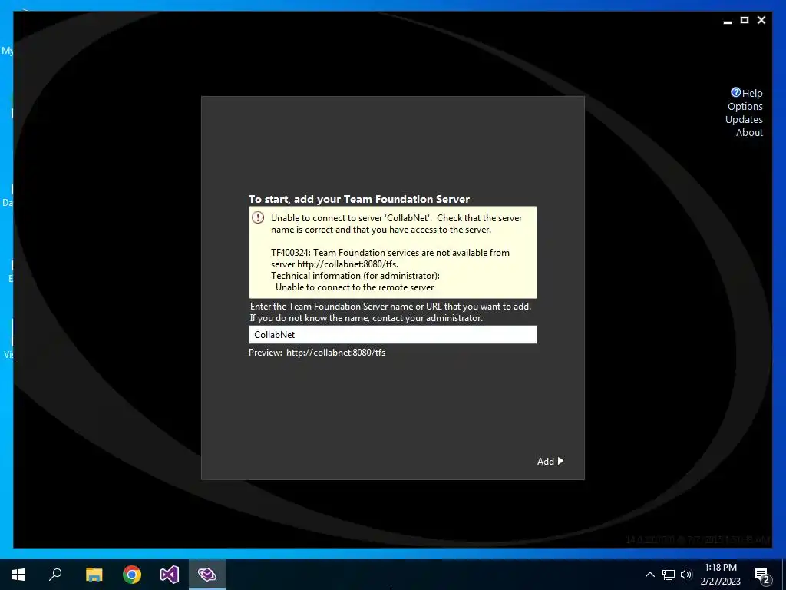Click the 'To start, add your Team Foundation Server' heading

(359, 199)
